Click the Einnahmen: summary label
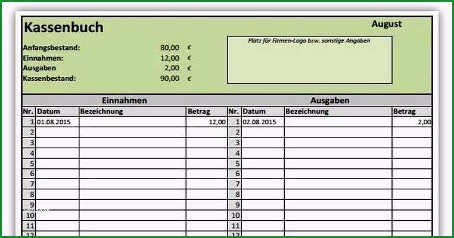The width and height of the screenshot is (454, 238). 43,58
